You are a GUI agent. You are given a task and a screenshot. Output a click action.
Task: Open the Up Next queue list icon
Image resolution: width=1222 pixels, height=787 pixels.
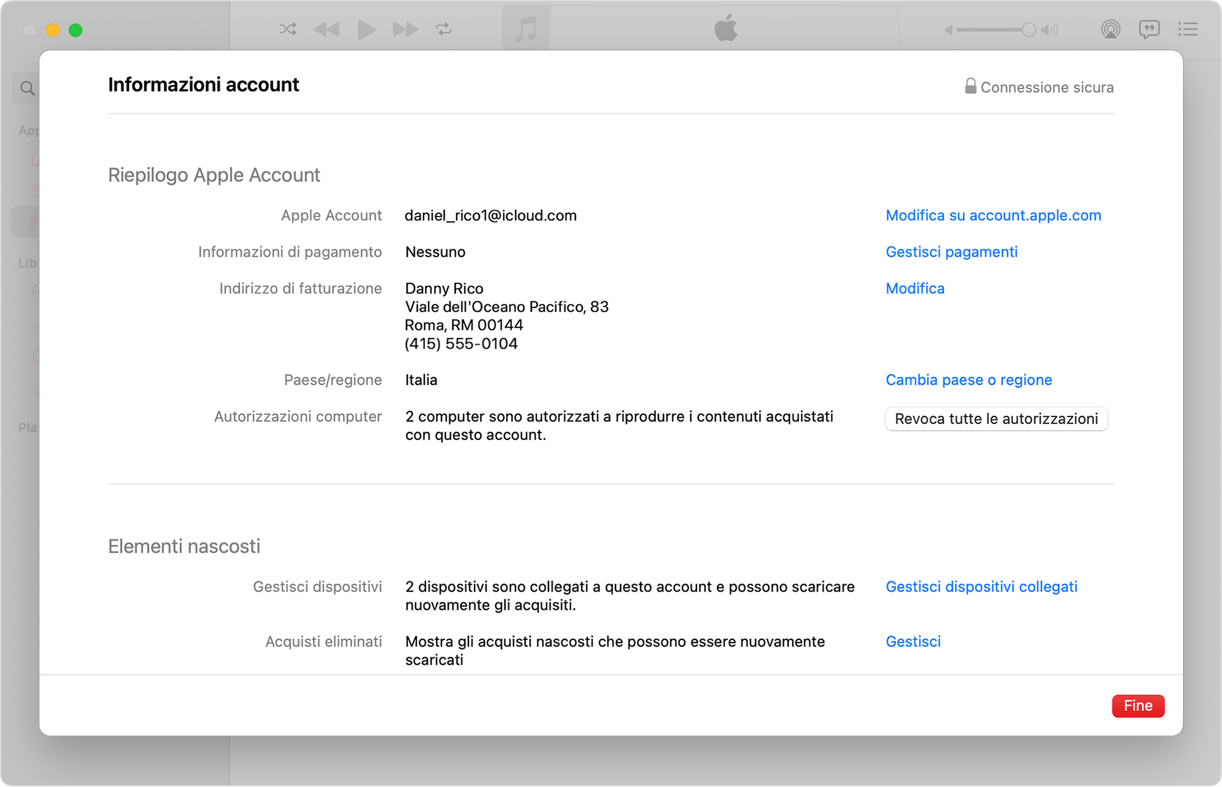click(1188, 29)
